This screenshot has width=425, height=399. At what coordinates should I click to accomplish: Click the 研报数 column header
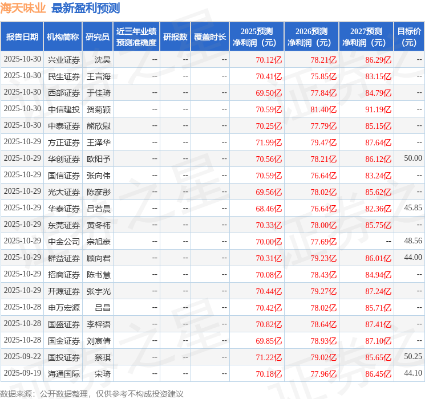click(x=175, y=36)
